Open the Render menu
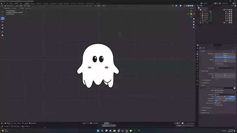237x133 pixels. [x=11, y=3]
